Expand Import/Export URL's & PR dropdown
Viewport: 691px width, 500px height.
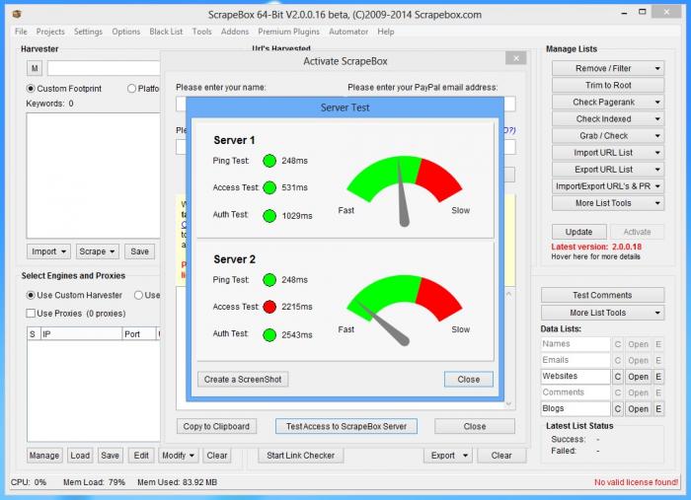[608, 186]
